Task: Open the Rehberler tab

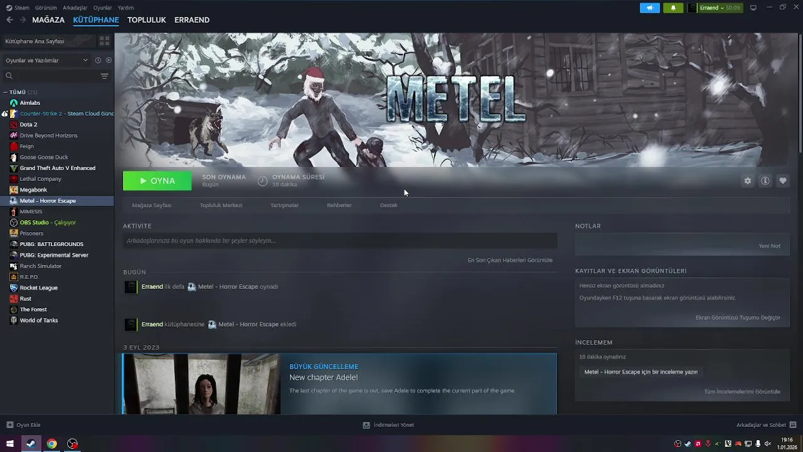Action: [x=339, y=205]
